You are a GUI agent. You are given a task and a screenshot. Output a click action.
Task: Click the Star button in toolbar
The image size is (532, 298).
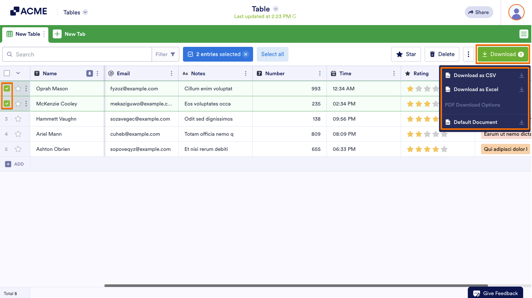(x=406, y=54)
